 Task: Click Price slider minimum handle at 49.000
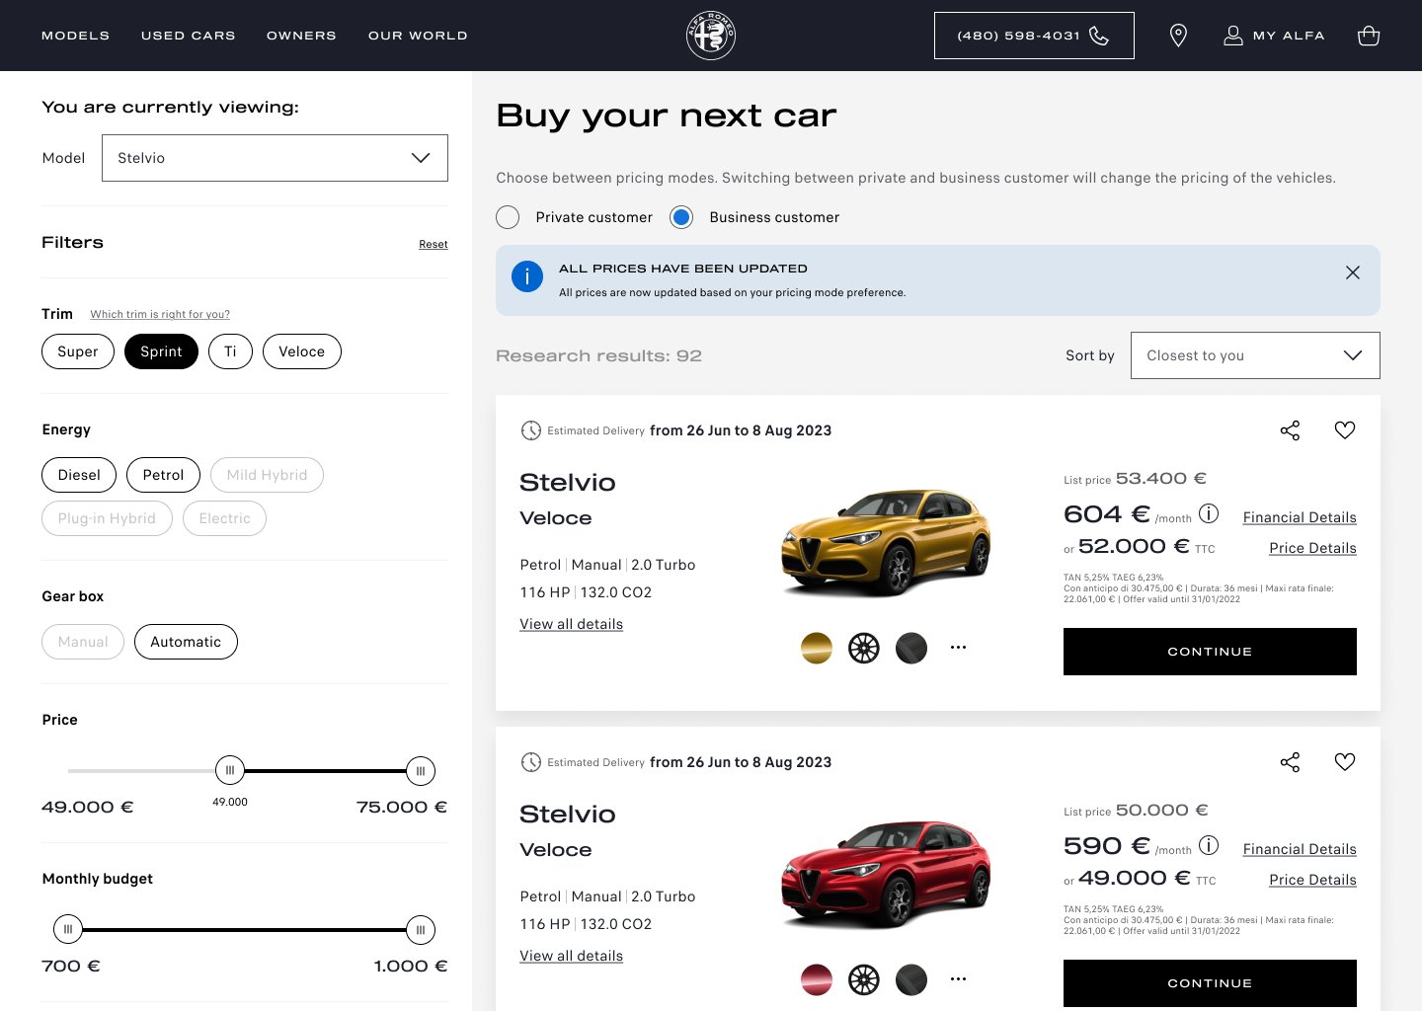coord(230,771)
